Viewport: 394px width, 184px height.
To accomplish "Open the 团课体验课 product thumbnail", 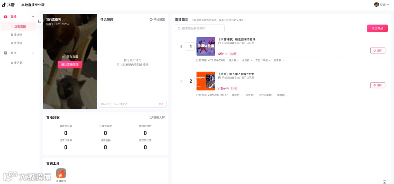I will pyautogui.click(x=206, y=46).
